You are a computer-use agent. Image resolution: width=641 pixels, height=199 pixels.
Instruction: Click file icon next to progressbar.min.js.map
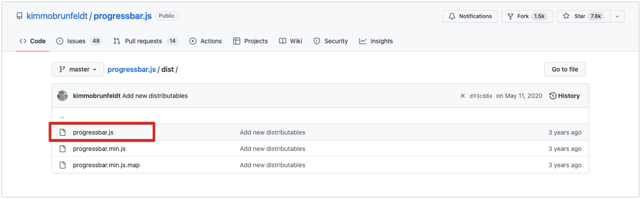(x=63, y=165)
